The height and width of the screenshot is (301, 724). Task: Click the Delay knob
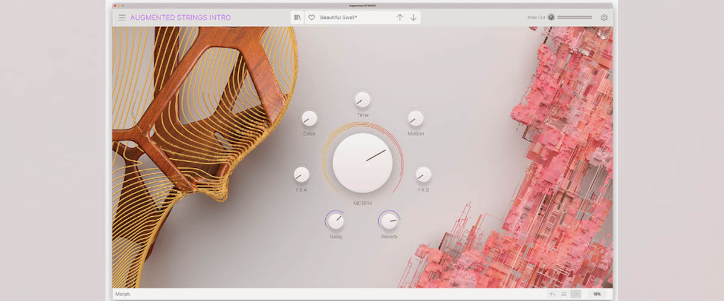pyautogui.click(x=336, y=222)
